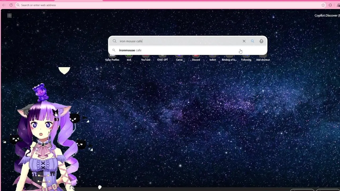
Task: Open the Discord shortcut
Action: [x=196, y=57]
